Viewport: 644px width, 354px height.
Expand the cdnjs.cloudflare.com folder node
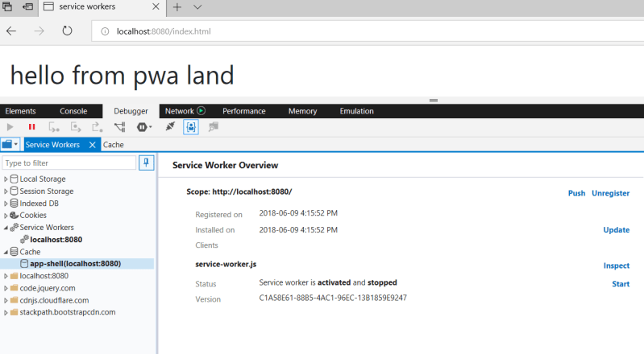click(6, 300)
